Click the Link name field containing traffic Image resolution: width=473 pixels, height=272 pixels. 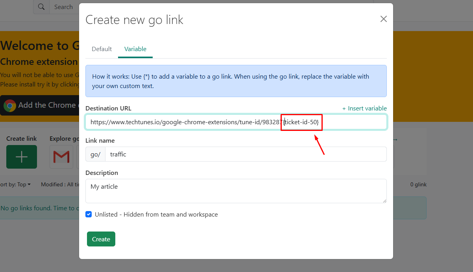point(246,154)
